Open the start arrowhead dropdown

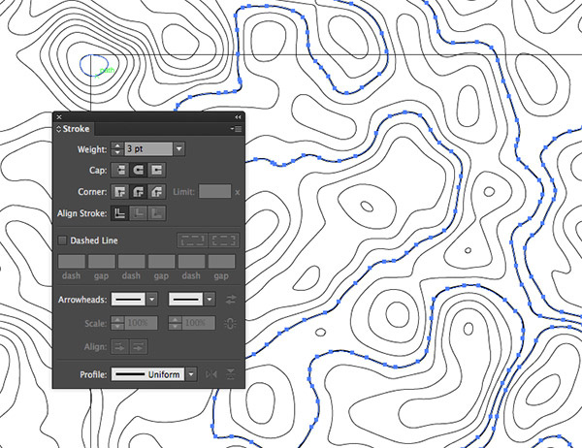[152, 301]
